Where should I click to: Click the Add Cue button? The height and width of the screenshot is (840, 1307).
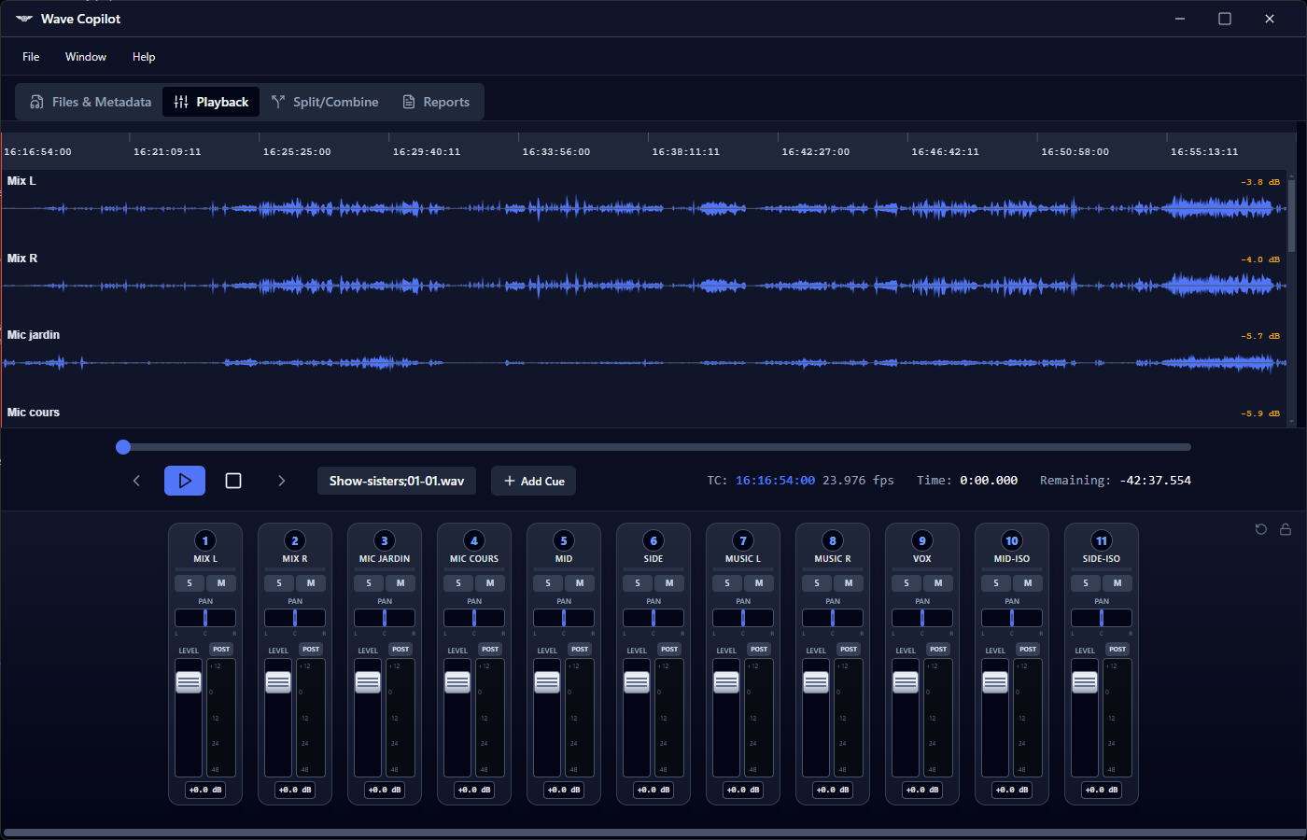534,481
